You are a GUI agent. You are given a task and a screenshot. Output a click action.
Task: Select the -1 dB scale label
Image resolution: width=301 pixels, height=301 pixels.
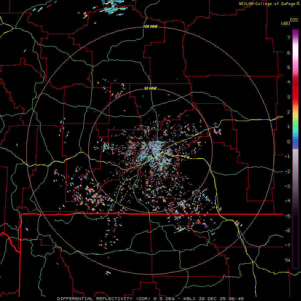[287, 157]
